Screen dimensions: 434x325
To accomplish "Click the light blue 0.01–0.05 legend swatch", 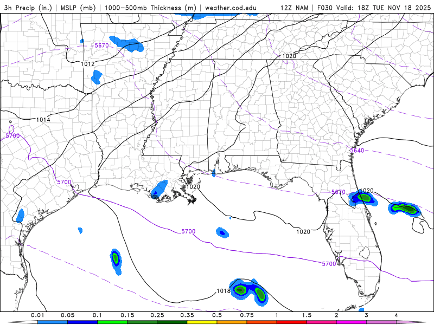I will [53, 322].
